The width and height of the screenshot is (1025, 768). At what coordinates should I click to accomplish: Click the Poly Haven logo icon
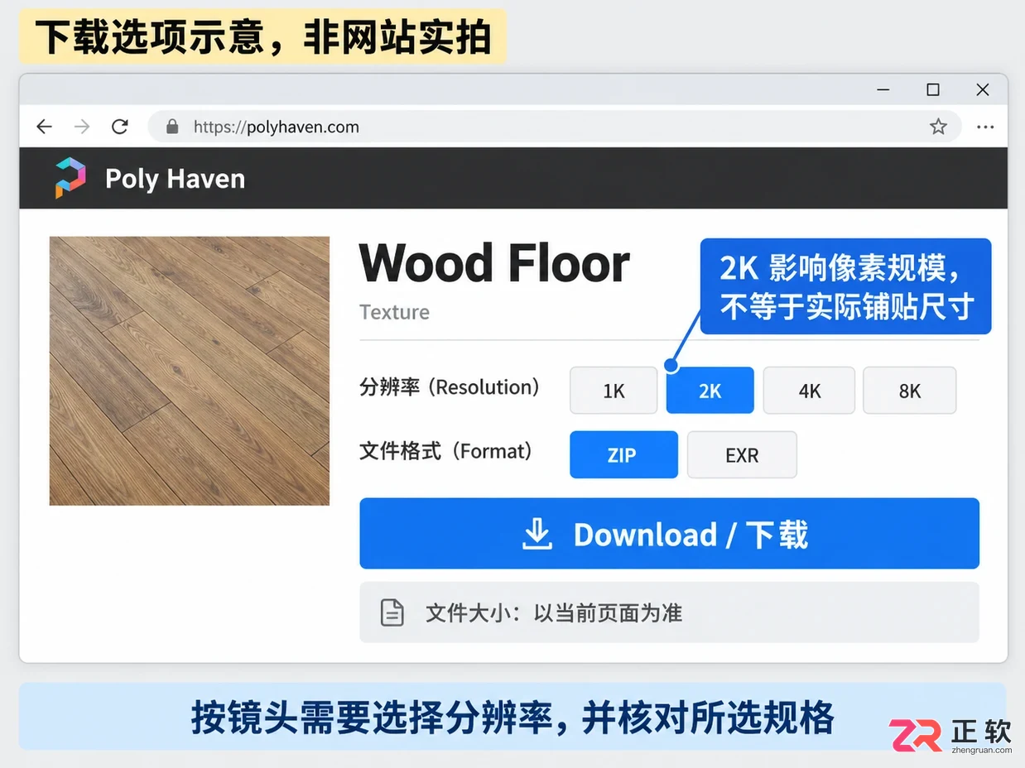coord(70,178)
